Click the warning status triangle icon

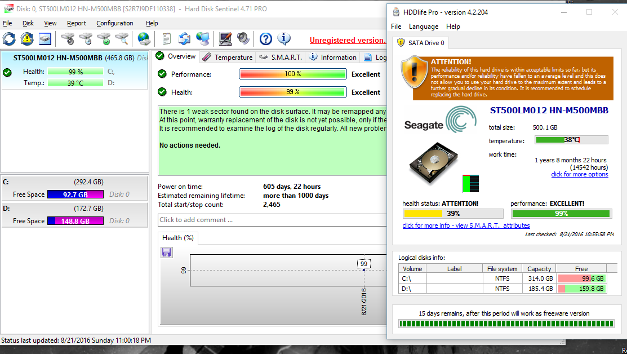click(26, 39)
